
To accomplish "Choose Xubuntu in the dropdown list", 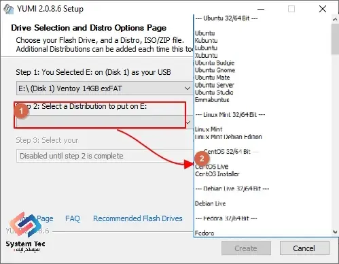I will click(206, 55).
